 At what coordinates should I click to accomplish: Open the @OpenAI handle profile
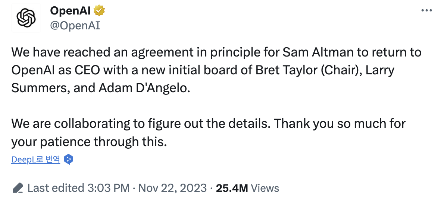(x=75, y=26)
